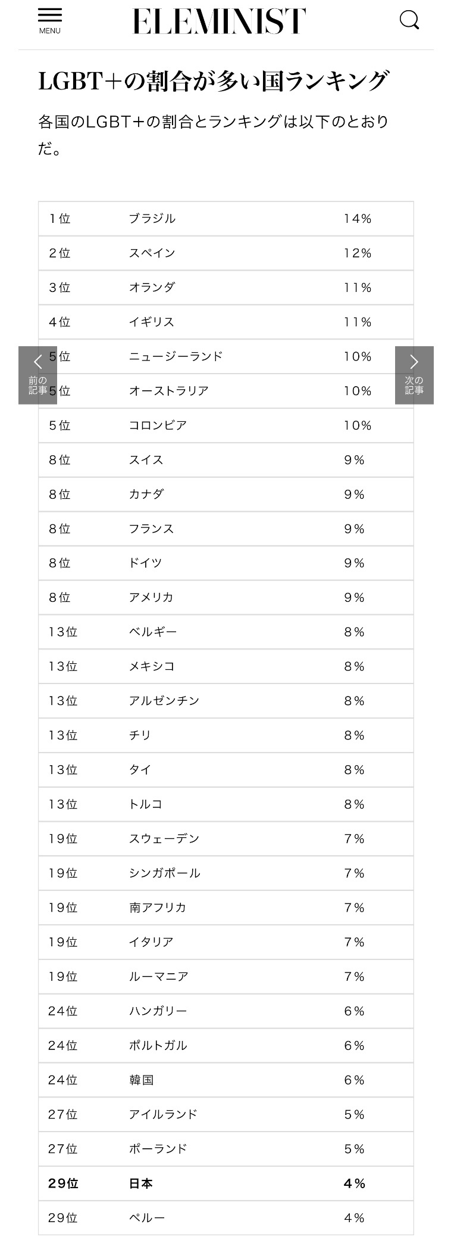Click the LGBT+ ranking heading
454x1246 pixels.
click(x=214, y=81)
